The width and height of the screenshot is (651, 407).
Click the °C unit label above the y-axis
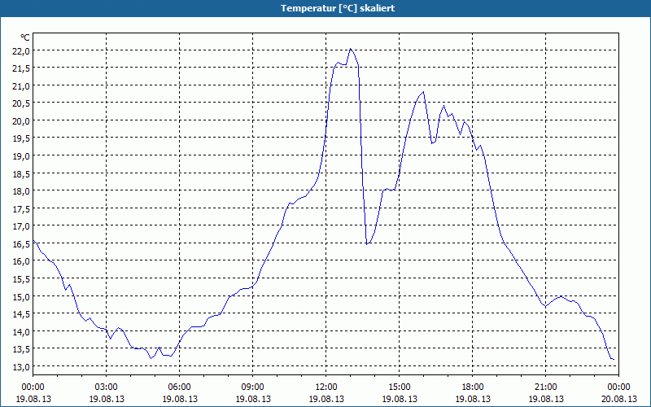[x=25, y=37]
